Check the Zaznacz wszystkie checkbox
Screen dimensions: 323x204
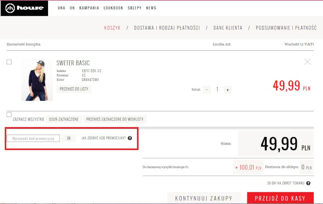[9, 115]
